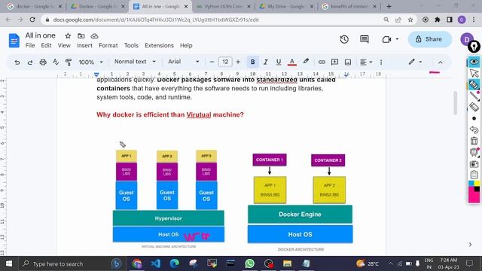Select the highlighter marker annotation tool
The height and width of the screenshot is (271, 482).
coord(474,84)
